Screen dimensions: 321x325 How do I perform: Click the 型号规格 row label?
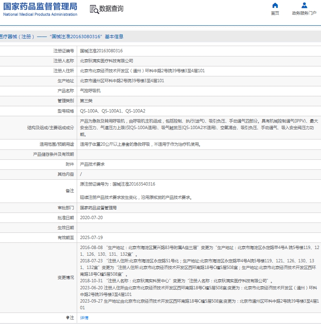pyautogui.click(x=66, y=111)
